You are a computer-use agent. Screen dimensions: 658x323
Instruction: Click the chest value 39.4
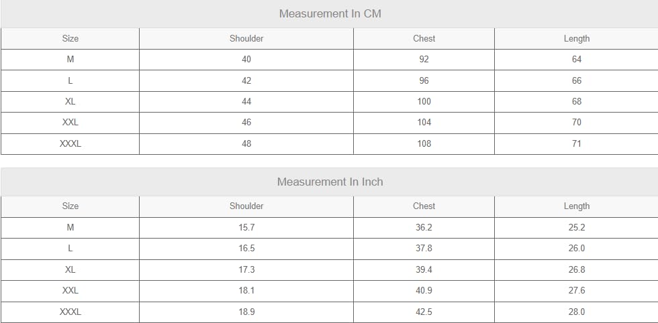(x=424, y=269)
